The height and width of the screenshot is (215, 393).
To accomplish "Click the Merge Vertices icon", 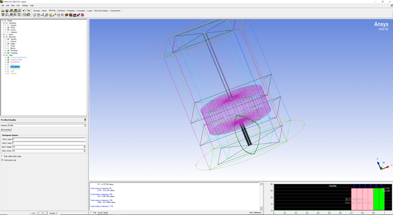I will (x=42, y=15).
